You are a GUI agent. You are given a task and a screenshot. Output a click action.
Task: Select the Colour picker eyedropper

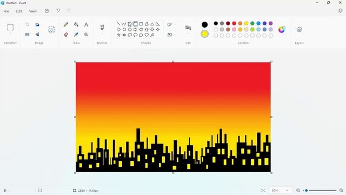tap(76, 35)
